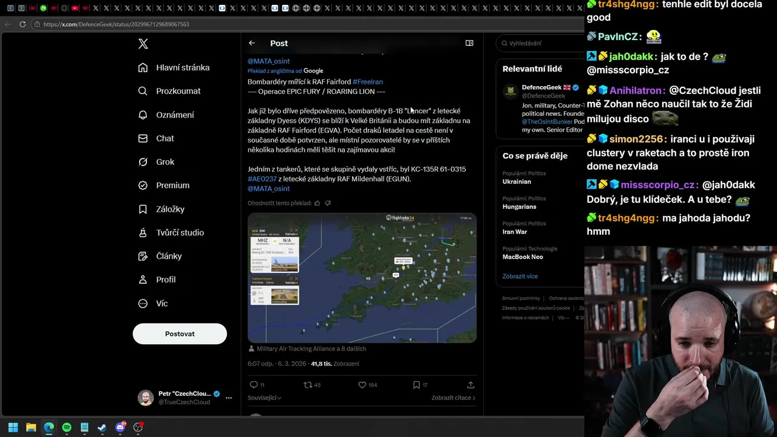This screenshot has width=777, height=437.
Task: Open Oznámení notifications
Action: [166, 115]
